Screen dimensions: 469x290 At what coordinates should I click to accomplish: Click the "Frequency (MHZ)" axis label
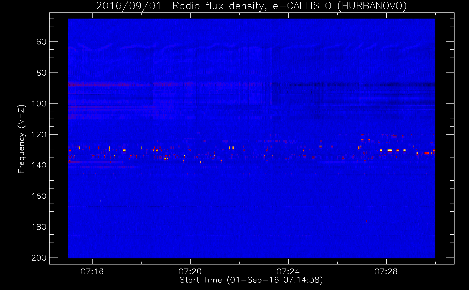coord(22,139)
